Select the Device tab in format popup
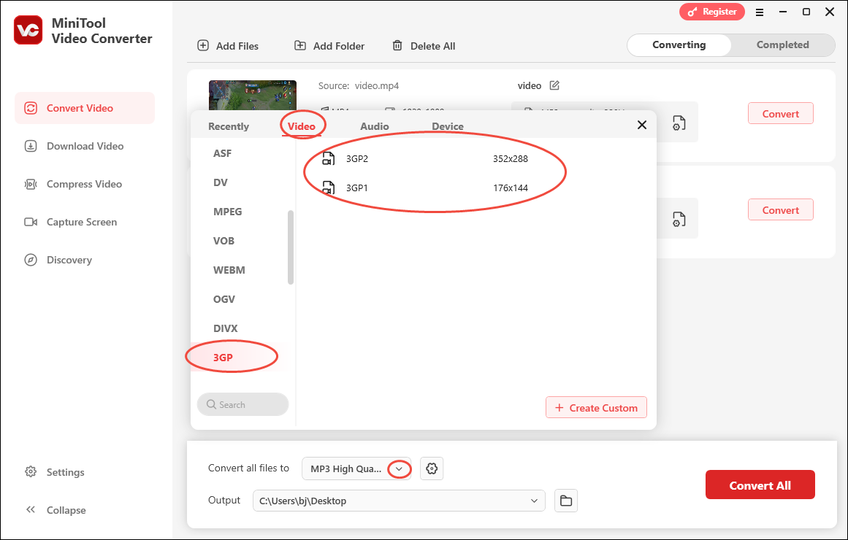 pos(447,126)
